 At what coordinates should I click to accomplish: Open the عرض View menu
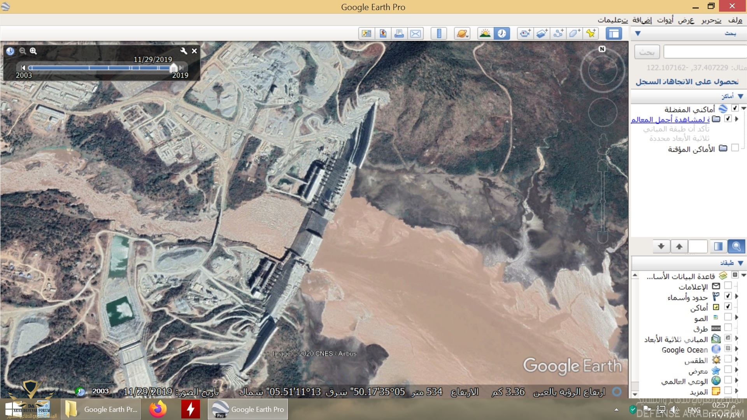click(686, 20)
